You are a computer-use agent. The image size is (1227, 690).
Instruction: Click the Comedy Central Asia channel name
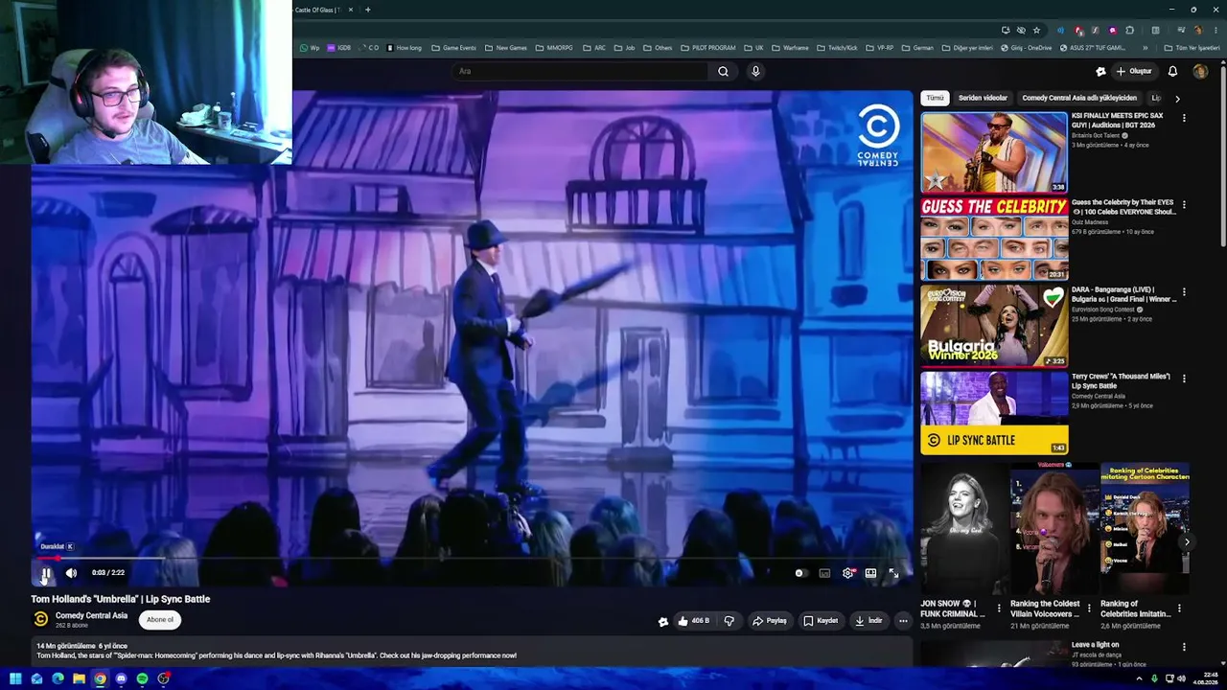pyautogui.click(x=91, y=615)
